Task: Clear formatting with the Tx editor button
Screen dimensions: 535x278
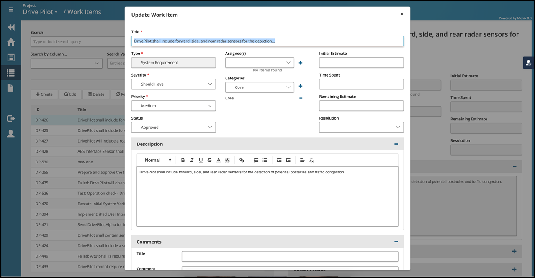Action: pyautogui.click(x=311, y=160)
